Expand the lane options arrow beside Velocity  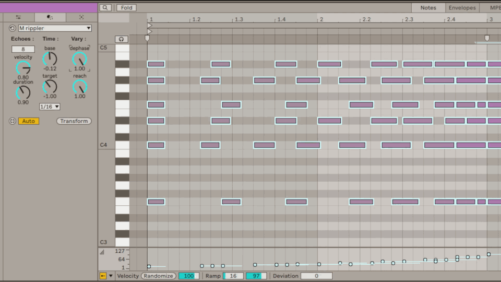(x=110, y=276)
